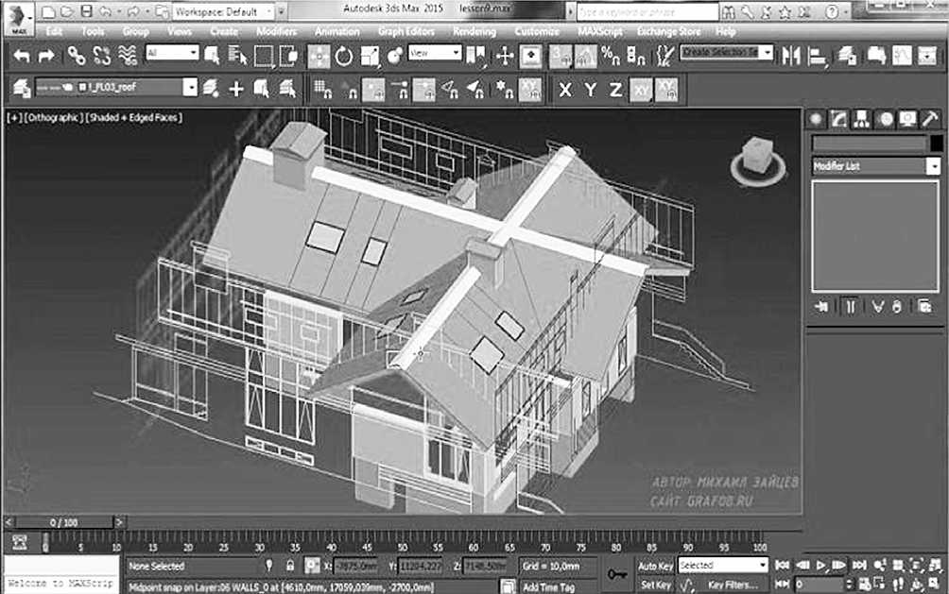Click the Create New Layer plus icon
Screen dimensions: 949x594
(236, 90)
